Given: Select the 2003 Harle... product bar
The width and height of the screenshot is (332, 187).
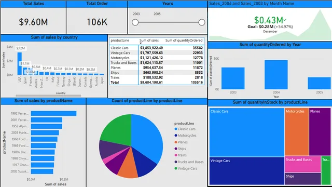Looking at the screenshot, I should tap(45, 133).
